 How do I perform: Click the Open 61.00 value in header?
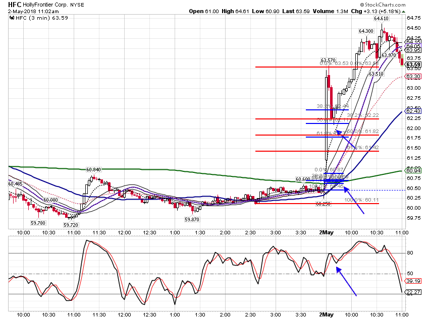(204, 11)
